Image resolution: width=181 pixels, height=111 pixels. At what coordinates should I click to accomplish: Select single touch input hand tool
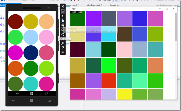pos(63,20)
